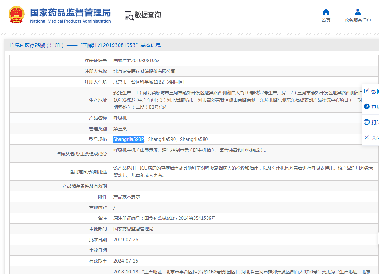Screen dimensions: 379x274
Task: Click the home icon 首页
Action: click(x=326, y=12)
